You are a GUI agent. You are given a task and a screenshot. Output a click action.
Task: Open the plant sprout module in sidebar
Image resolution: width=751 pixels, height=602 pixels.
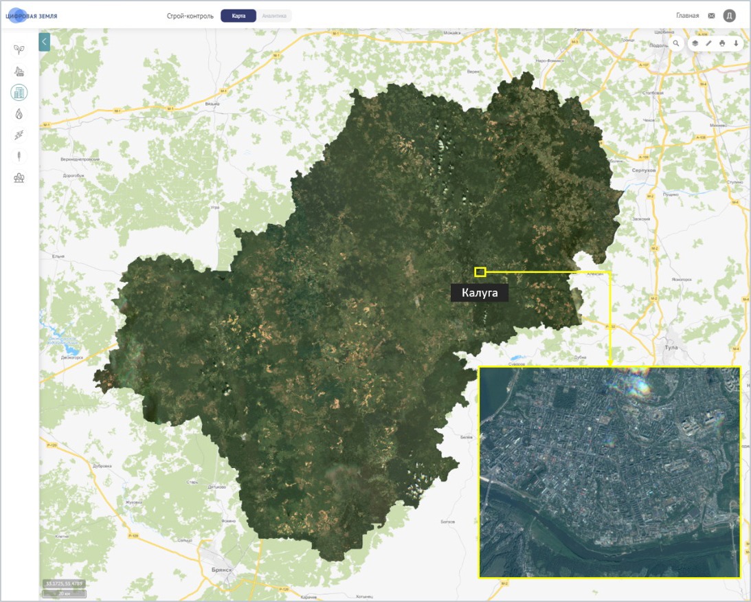19,49
